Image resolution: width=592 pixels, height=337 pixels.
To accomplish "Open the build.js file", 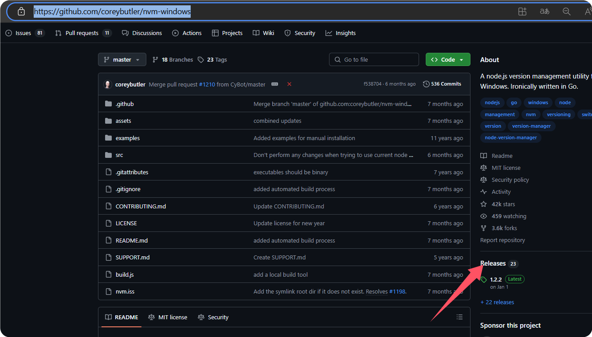I will pyautogui.click(x=125, y=274).
